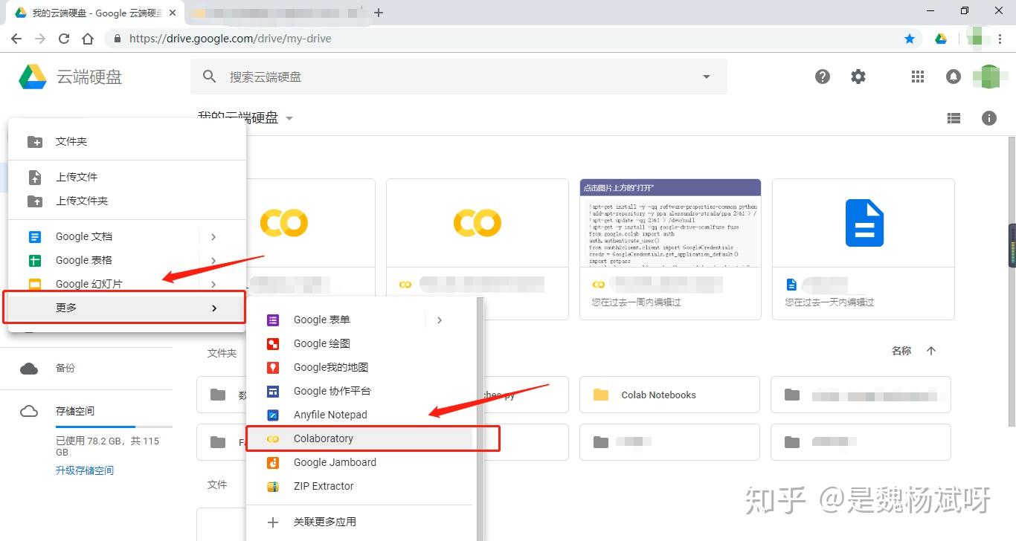This screenshot has width=1016, height=541.
Task: Open ZIP Extractor
Action: click(x=323, y=486)
